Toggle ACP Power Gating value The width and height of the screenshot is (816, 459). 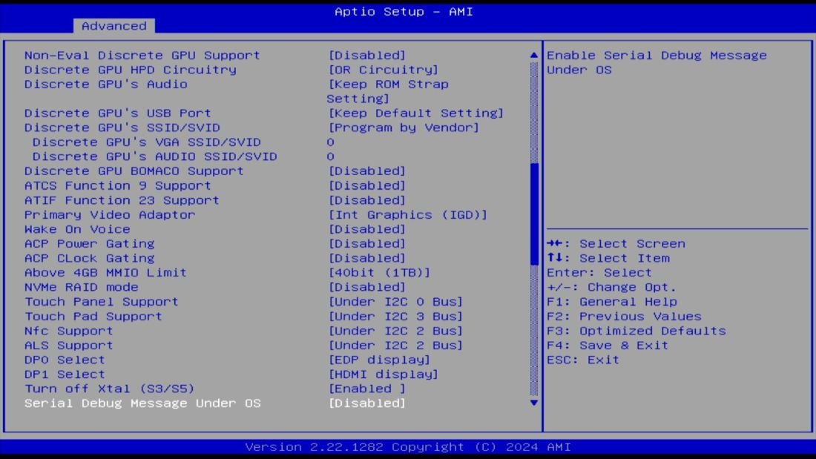coord(367,244)
